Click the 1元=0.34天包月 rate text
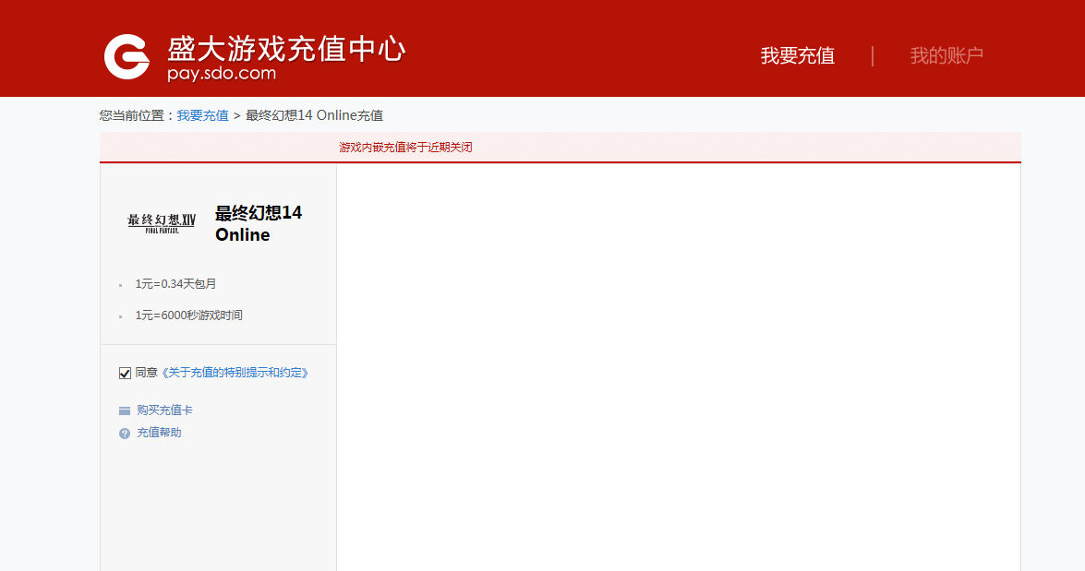The width and height of the screenshot is (1085, 571). tap(175, 283)
